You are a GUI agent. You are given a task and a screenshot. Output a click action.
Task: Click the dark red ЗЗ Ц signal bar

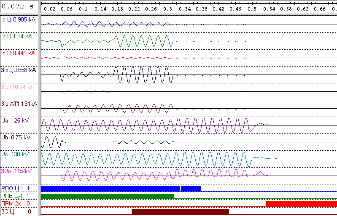pos(180,211)
